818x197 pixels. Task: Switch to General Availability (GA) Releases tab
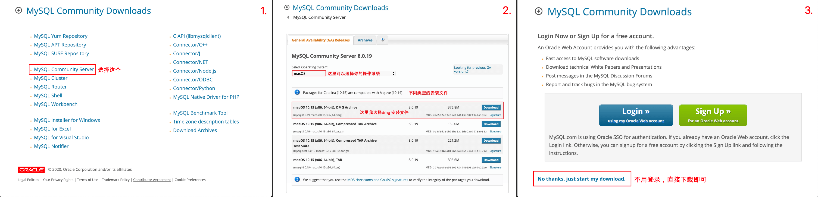[x=321, y=40]
